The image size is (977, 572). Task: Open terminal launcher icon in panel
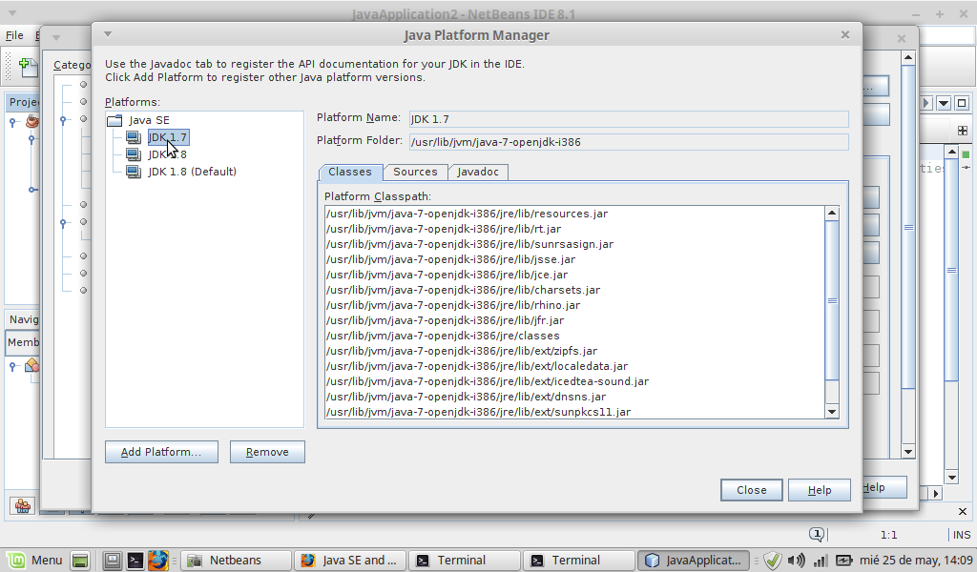tap(135, 561)
